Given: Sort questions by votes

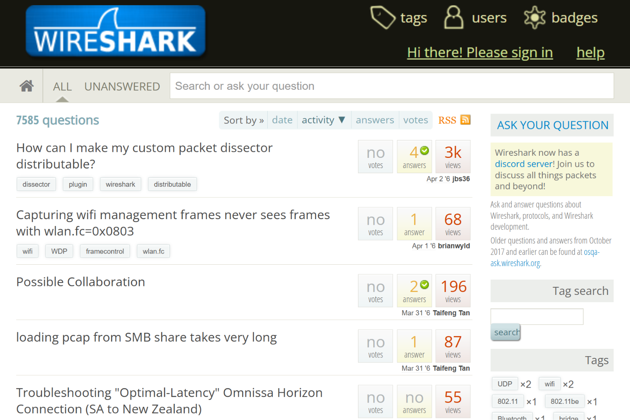Looking at the screenshot, I should tap(416, 120).
